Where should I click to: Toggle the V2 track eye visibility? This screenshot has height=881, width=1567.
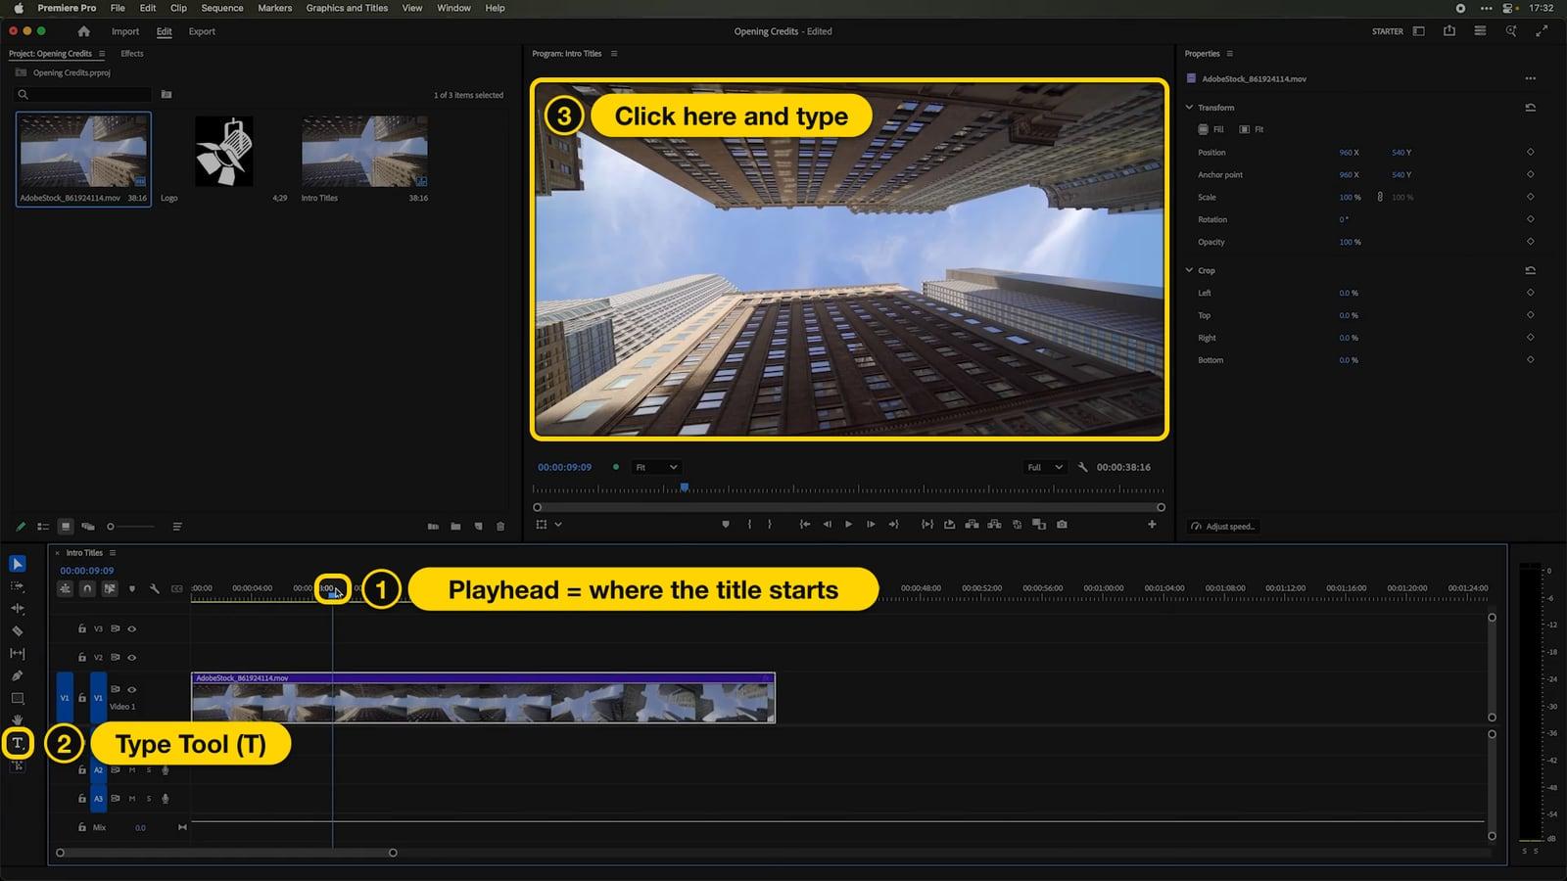pos(132,658)
